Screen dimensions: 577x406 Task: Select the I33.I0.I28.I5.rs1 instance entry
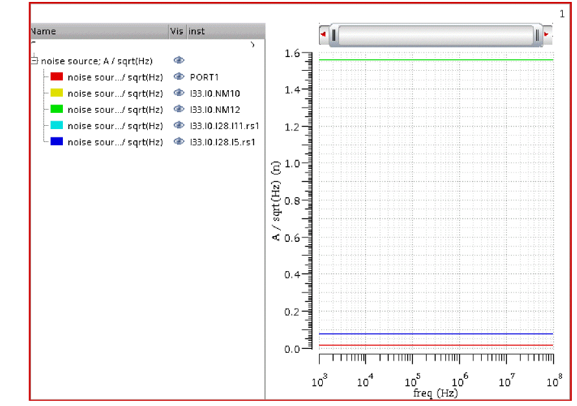coord(222,141)
